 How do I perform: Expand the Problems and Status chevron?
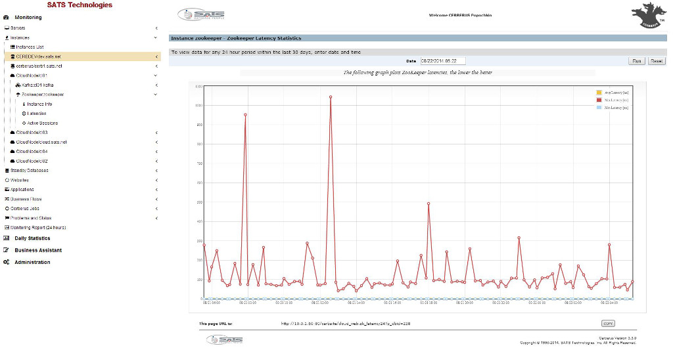point(156,218)
